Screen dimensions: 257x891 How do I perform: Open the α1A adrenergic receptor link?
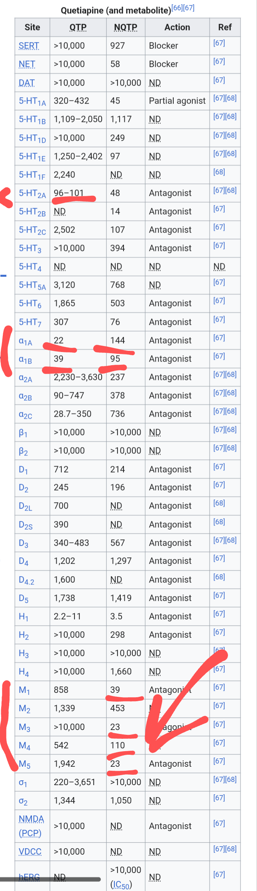pyautogui.click(x=26, y=341)
